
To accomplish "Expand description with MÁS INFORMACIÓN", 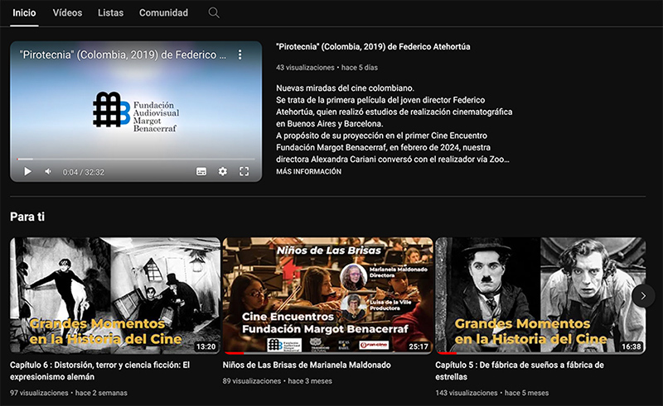I will coord(308,171).
